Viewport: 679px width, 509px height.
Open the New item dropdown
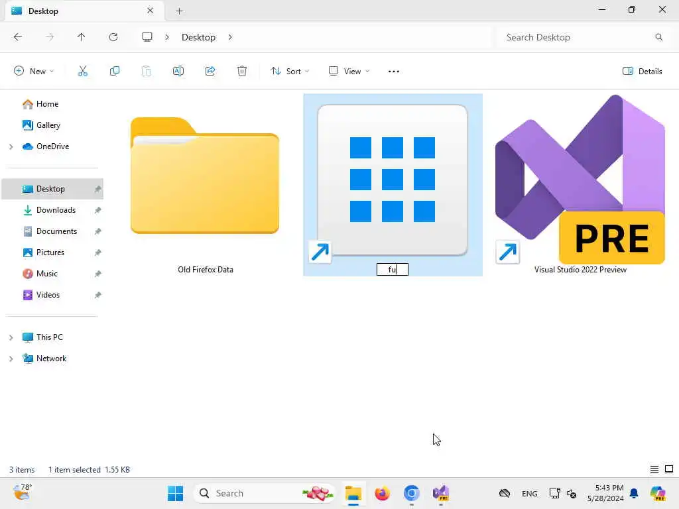[x=34, y=72]
